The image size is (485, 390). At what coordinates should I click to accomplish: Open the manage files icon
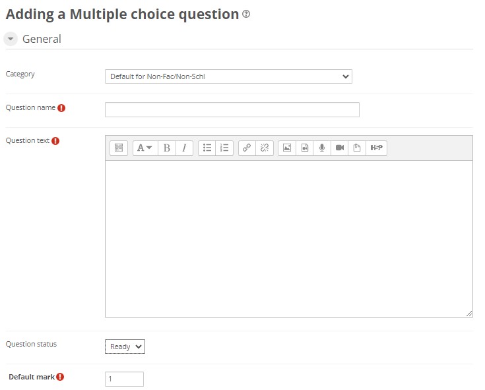(x=357, y=148)
